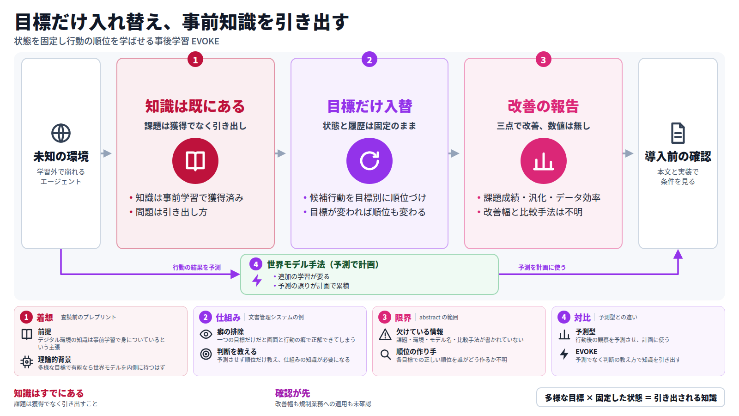The width and height of the screenshot is (739, 416).
Task: Select the 着想 section title
Action: point(45,318)
